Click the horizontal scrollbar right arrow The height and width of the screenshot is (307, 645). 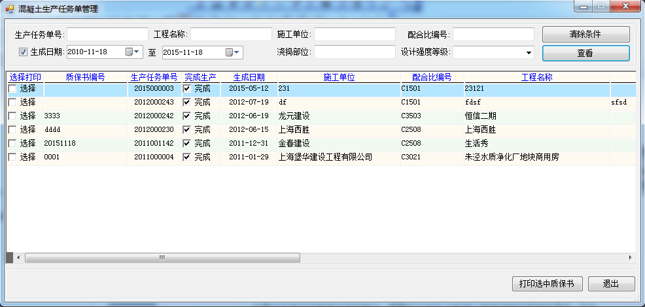click(x=630, y=258)
